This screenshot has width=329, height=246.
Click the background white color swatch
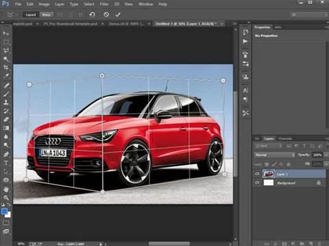9,215
